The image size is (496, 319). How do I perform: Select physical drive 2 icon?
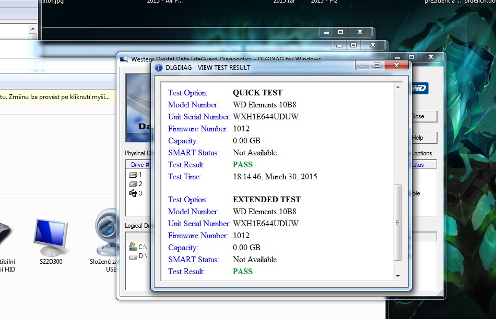tap(133, 184)
